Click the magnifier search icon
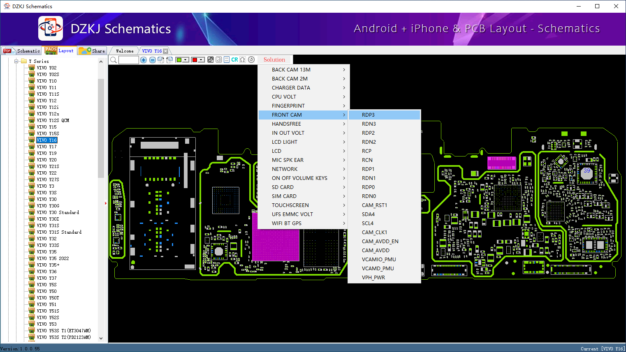 point(114,60)
